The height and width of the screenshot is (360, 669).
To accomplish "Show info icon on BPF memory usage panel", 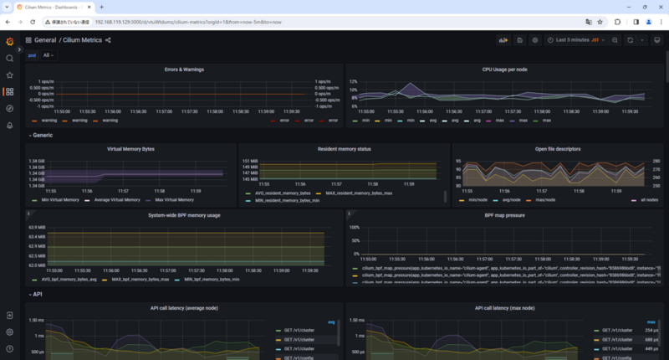I will tap(28, 213).
